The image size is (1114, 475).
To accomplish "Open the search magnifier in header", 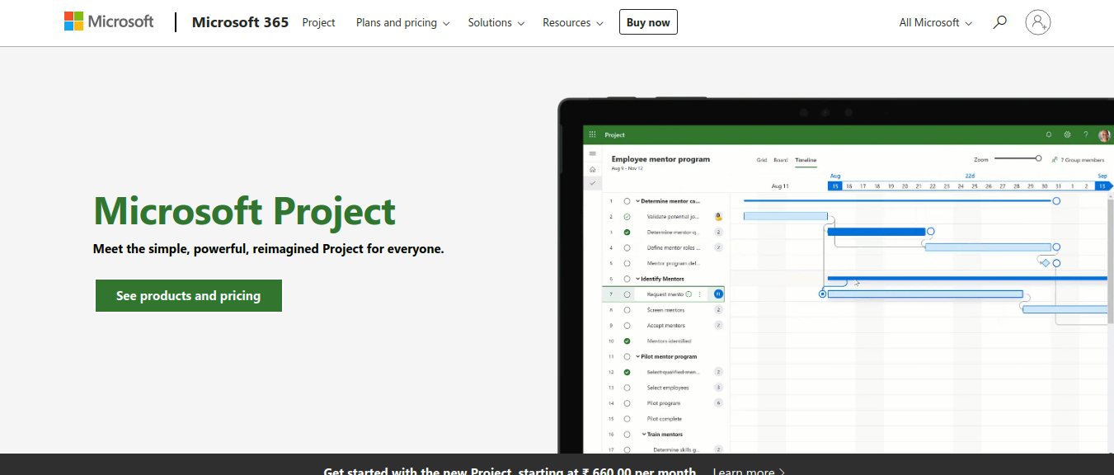I will [x=999, y=22].
